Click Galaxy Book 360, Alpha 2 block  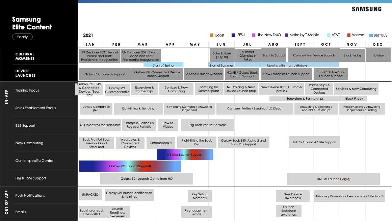pos(243,142)
